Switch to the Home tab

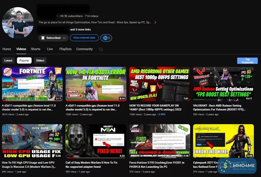7,49
